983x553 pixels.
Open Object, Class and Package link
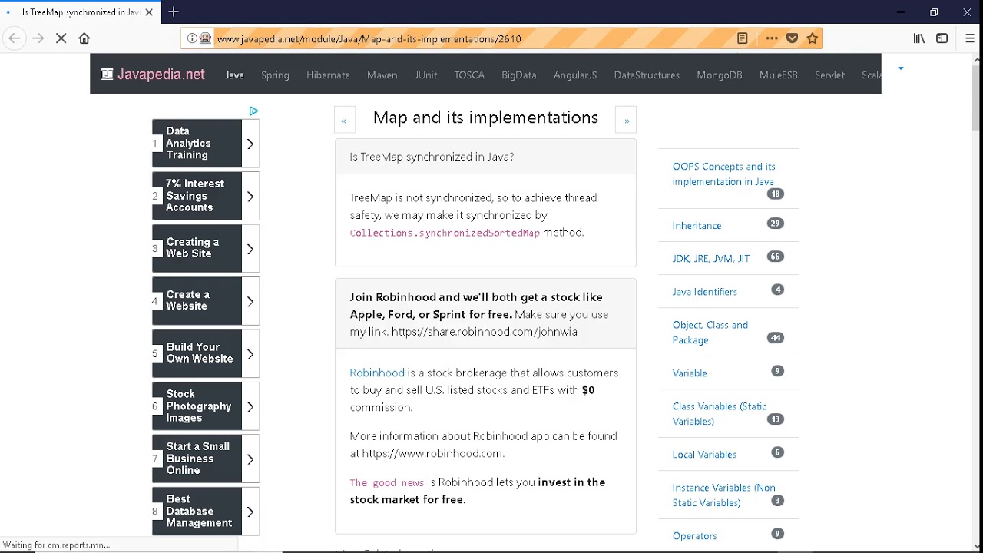point(710,332)
